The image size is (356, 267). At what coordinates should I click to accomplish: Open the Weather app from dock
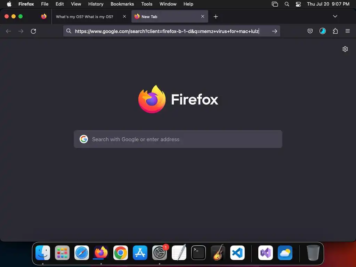(285, 253)
